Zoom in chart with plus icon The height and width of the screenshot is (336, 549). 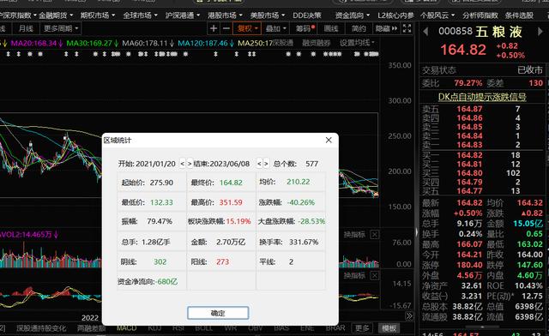tap(214, 28)
